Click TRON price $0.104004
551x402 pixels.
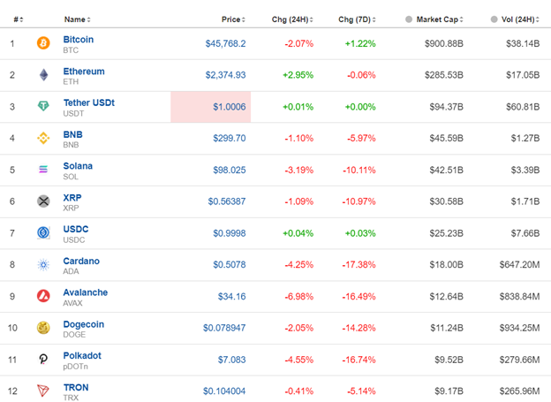click(x=224, y=391)
